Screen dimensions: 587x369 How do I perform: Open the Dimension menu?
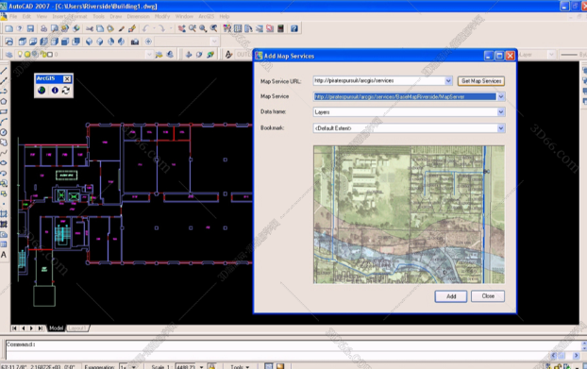(x=138, y=16)
